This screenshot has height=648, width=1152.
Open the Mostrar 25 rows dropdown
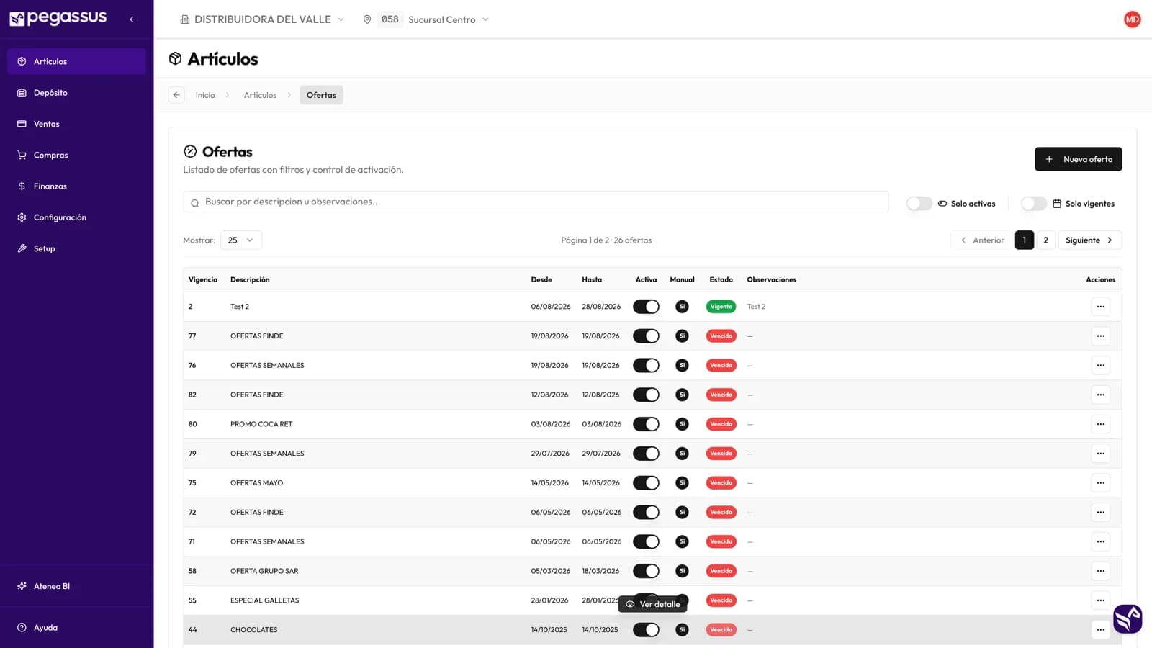point(240,240)
